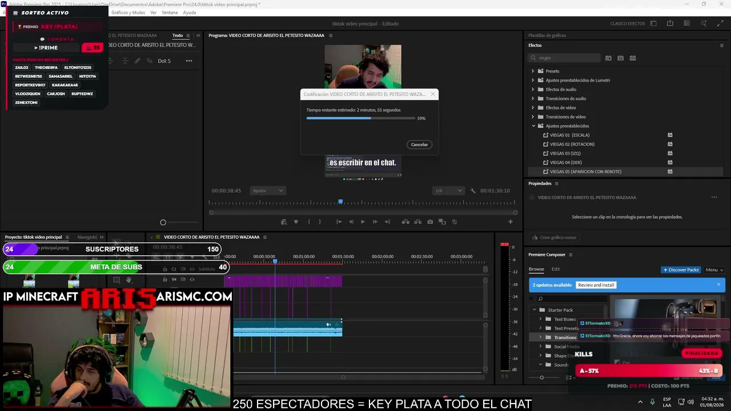The image size is (731, 411).
Task: Expand Ajustes preestablecidos de Lumetri folder
Action: point(533,80)
